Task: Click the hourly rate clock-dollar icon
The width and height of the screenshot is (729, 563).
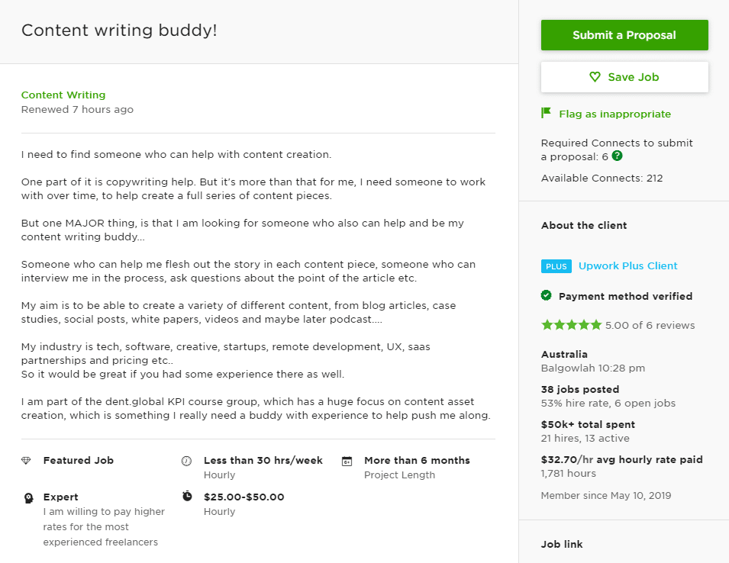Action: tap(187, 497)
